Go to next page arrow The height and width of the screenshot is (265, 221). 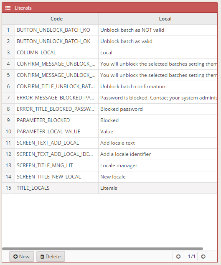[x=203, y=257]
